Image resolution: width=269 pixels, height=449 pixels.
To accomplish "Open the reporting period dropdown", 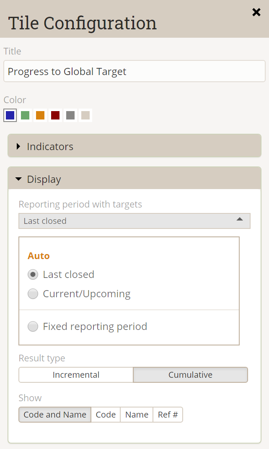I will (x=134, y=221).
